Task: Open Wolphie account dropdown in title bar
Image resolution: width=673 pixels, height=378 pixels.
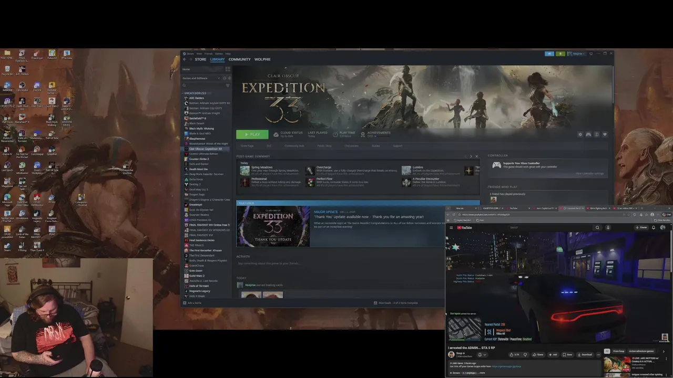Action: [577, 54]
